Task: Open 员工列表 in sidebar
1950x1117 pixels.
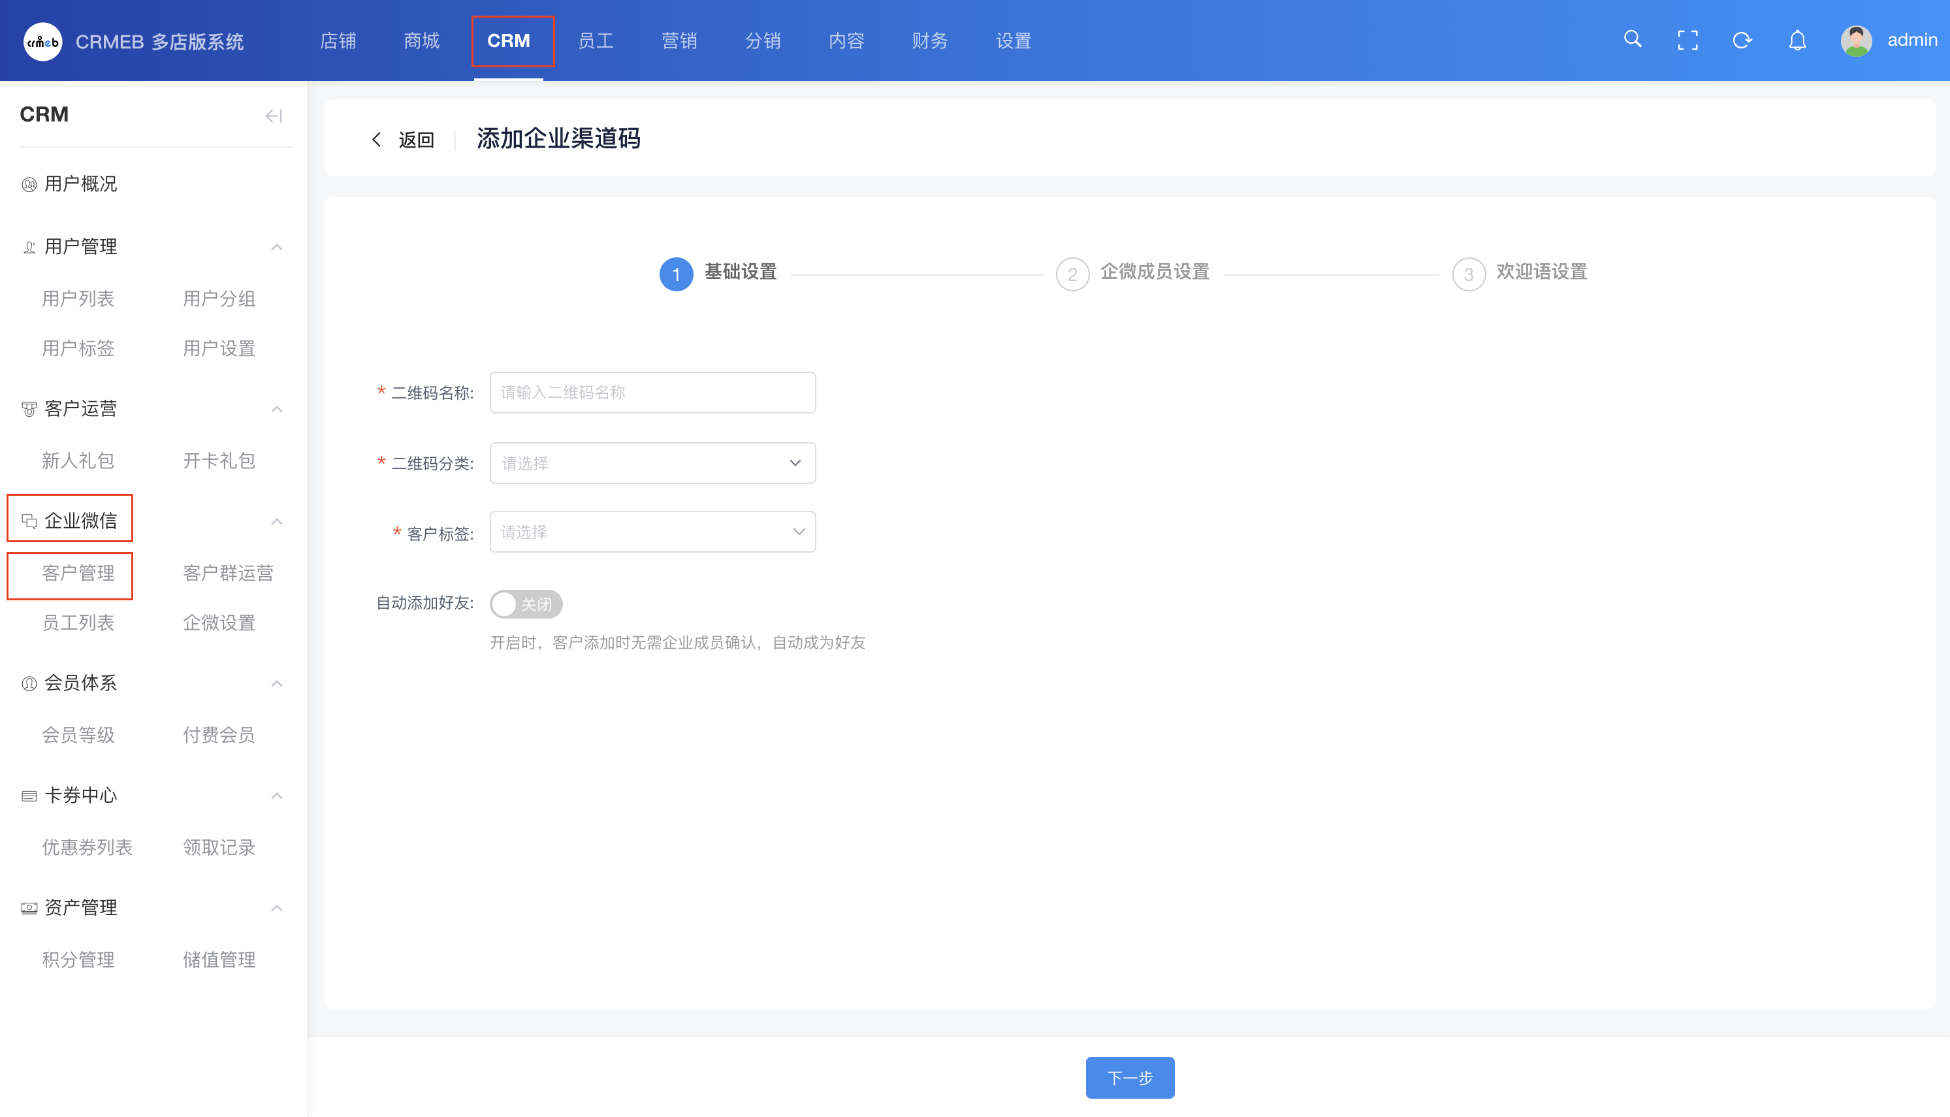Action: 78,623
